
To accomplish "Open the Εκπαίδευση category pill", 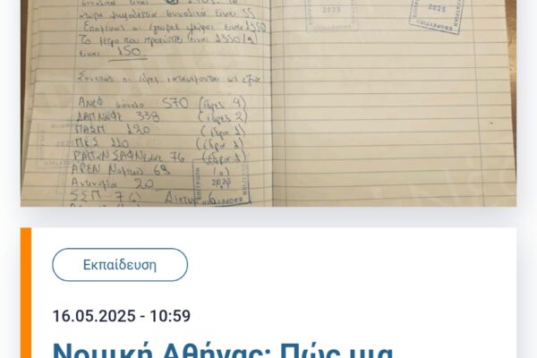I will coord(120,265).
